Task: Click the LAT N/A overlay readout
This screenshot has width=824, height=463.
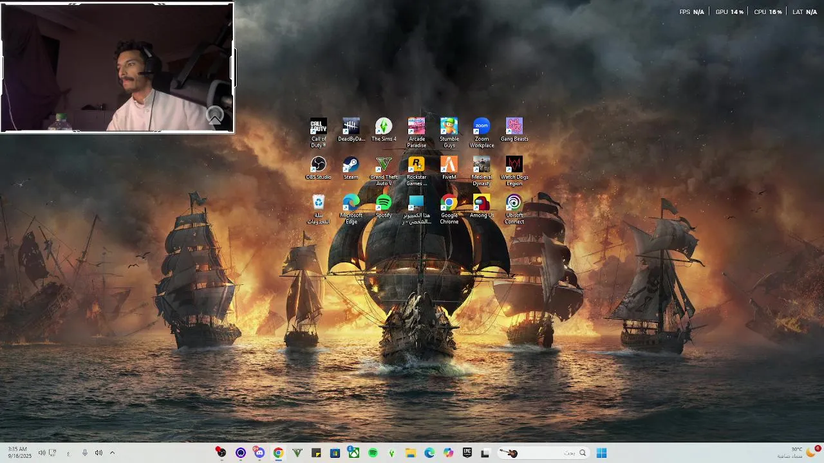Action: [805, 12]
